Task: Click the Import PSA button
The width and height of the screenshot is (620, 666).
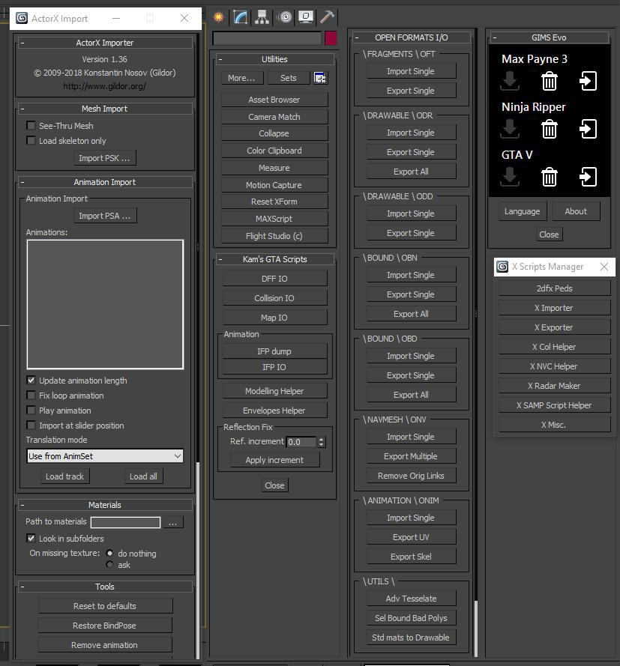Action: 103,215
